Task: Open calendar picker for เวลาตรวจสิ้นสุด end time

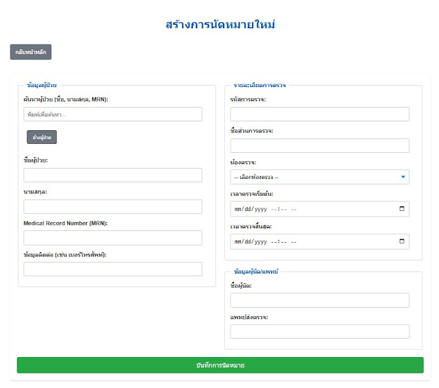Action: click(x=401, y=241)
